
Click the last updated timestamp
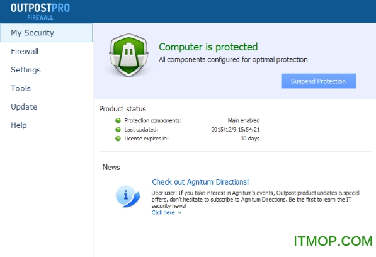pos(236,130)
